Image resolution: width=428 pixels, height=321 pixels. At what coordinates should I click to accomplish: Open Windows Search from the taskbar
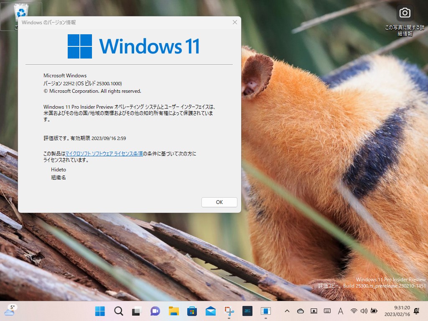click(x=118, y=311)
